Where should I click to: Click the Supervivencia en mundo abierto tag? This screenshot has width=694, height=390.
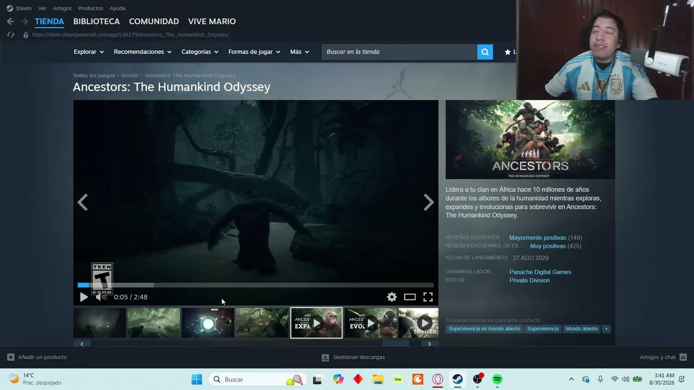tap(484, 329)
